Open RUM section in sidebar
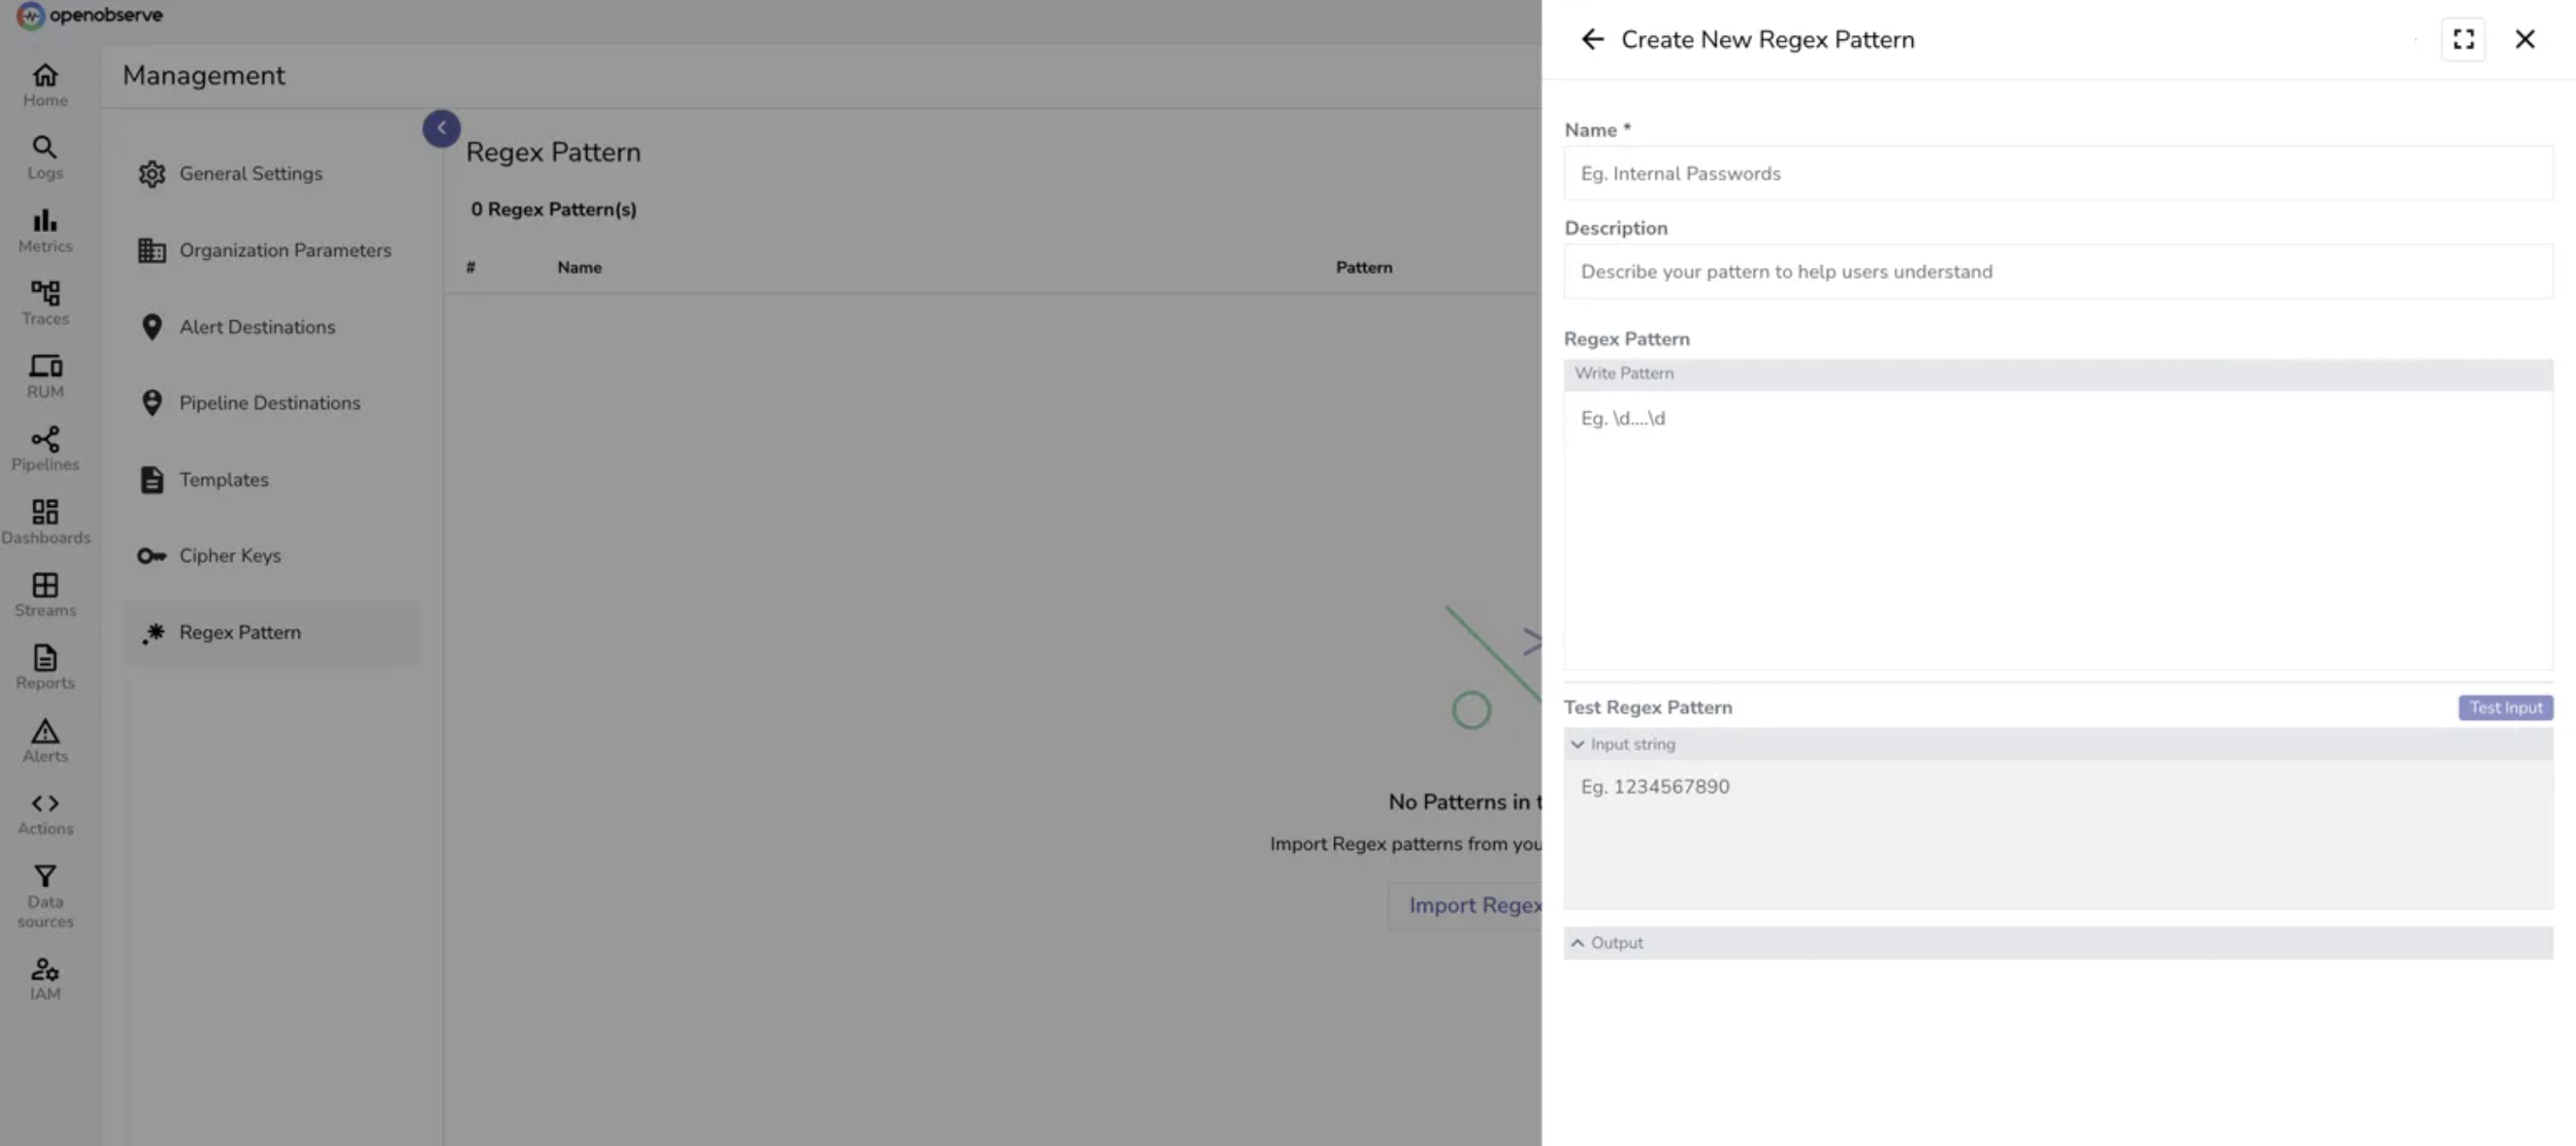 click(45, 377)
